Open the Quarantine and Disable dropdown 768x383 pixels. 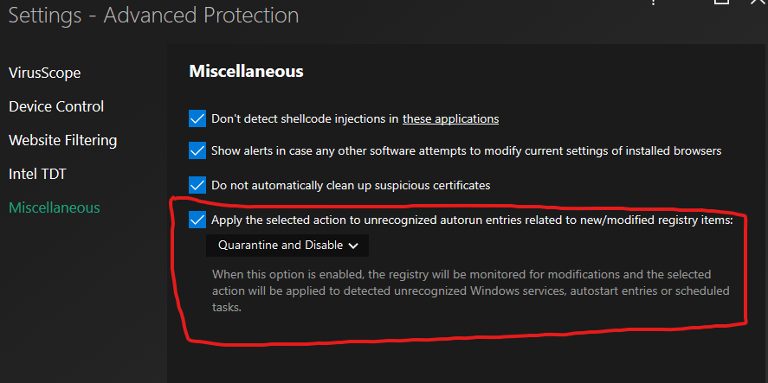click(x=287, y=246)
